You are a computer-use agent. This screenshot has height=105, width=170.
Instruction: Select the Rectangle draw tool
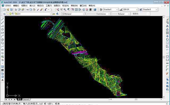tap(2, 33)
